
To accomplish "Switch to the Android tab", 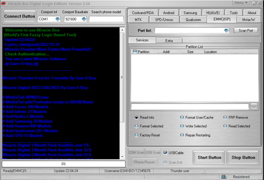I will [169, 13].
